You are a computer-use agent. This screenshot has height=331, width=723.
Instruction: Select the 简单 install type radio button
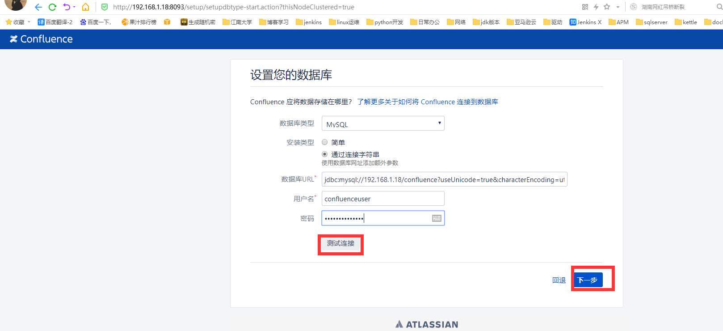point(325,142)
